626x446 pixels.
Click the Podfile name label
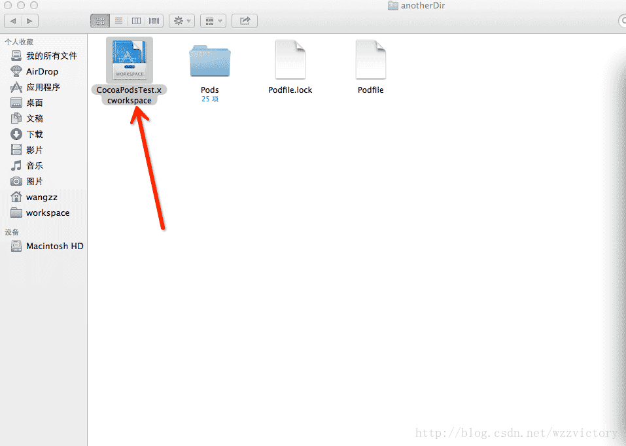(370, 90)
